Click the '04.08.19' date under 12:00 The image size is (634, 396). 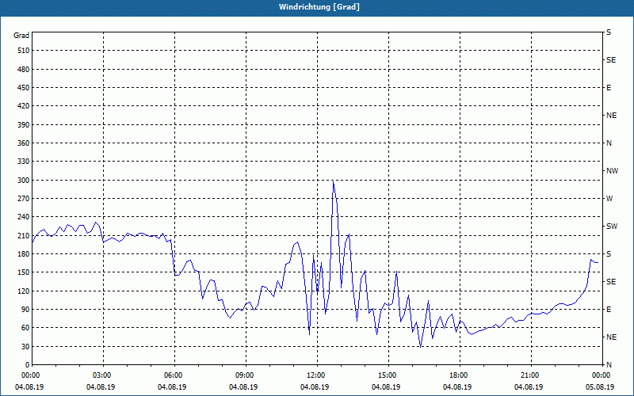(x=315, y=387)
